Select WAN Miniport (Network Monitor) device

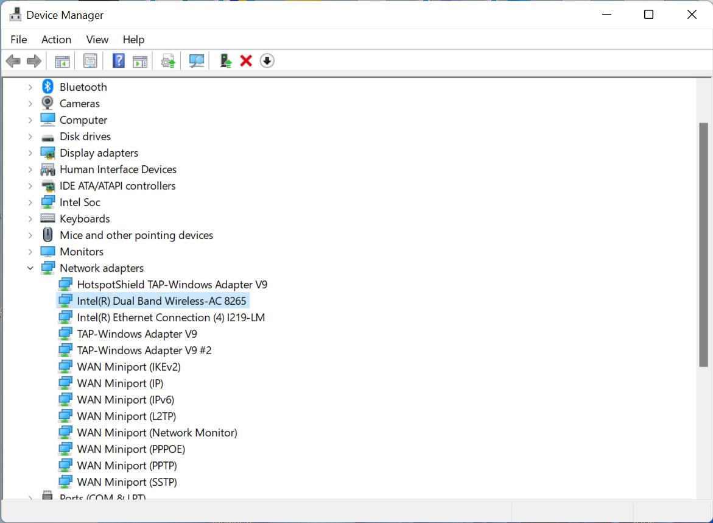tap(156, 433)
